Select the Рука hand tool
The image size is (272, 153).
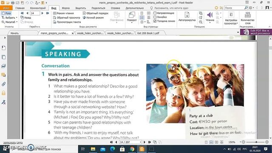(6, 13)
